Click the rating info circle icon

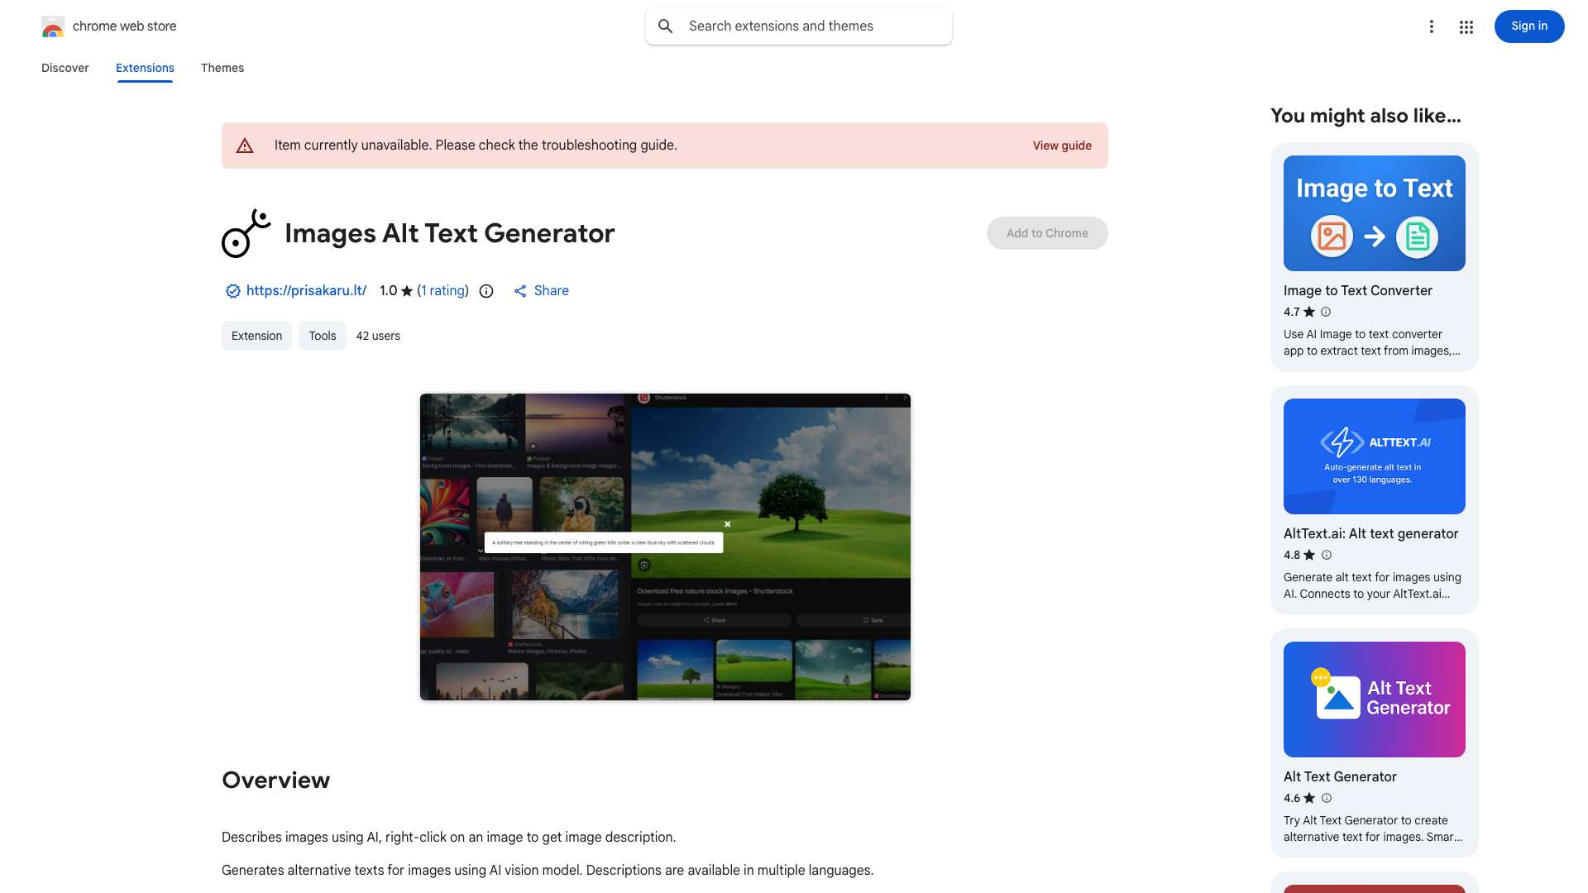486,291
